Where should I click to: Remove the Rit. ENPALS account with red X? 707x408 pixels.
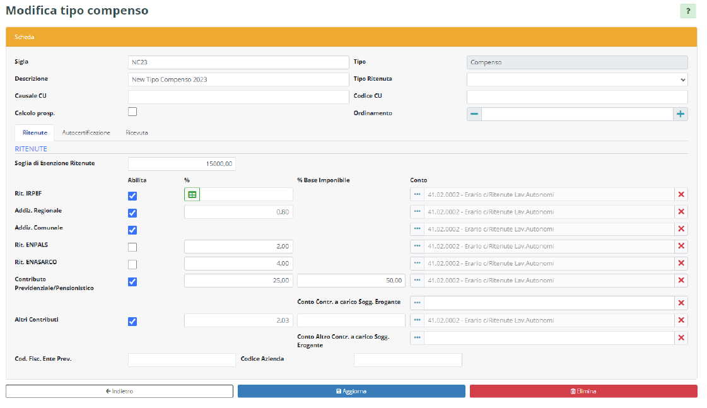681,246
